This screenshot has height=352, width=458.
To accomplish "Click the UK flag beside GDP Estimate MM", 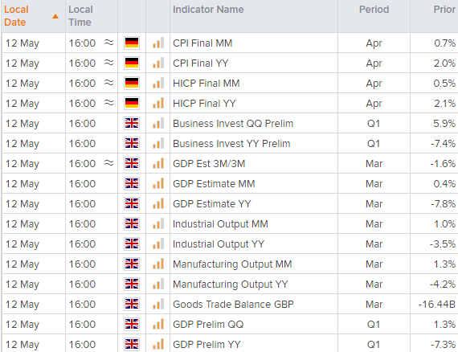I will (132, 184).
